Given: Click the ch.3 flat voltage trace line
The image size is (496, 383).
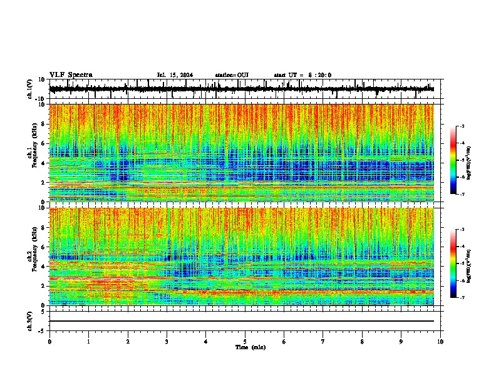Looking at the screenshot, I should click(x=242, y=321).
